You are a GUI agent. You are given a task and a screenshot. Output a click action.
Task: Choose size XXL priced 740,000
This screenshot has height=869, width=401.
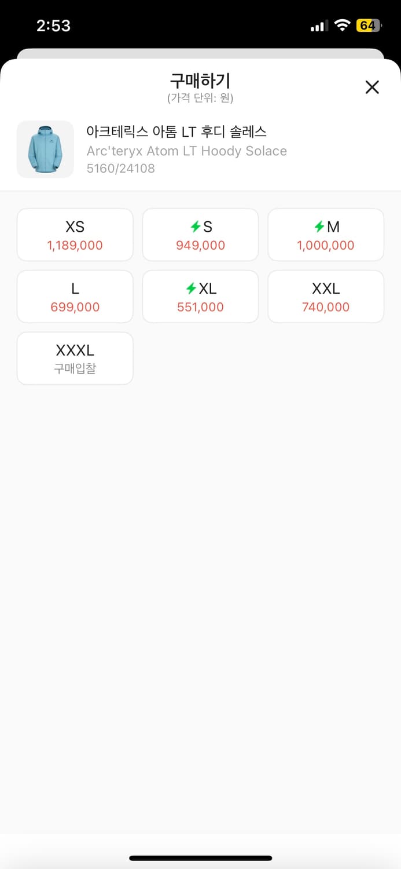(x=326, y=297)
